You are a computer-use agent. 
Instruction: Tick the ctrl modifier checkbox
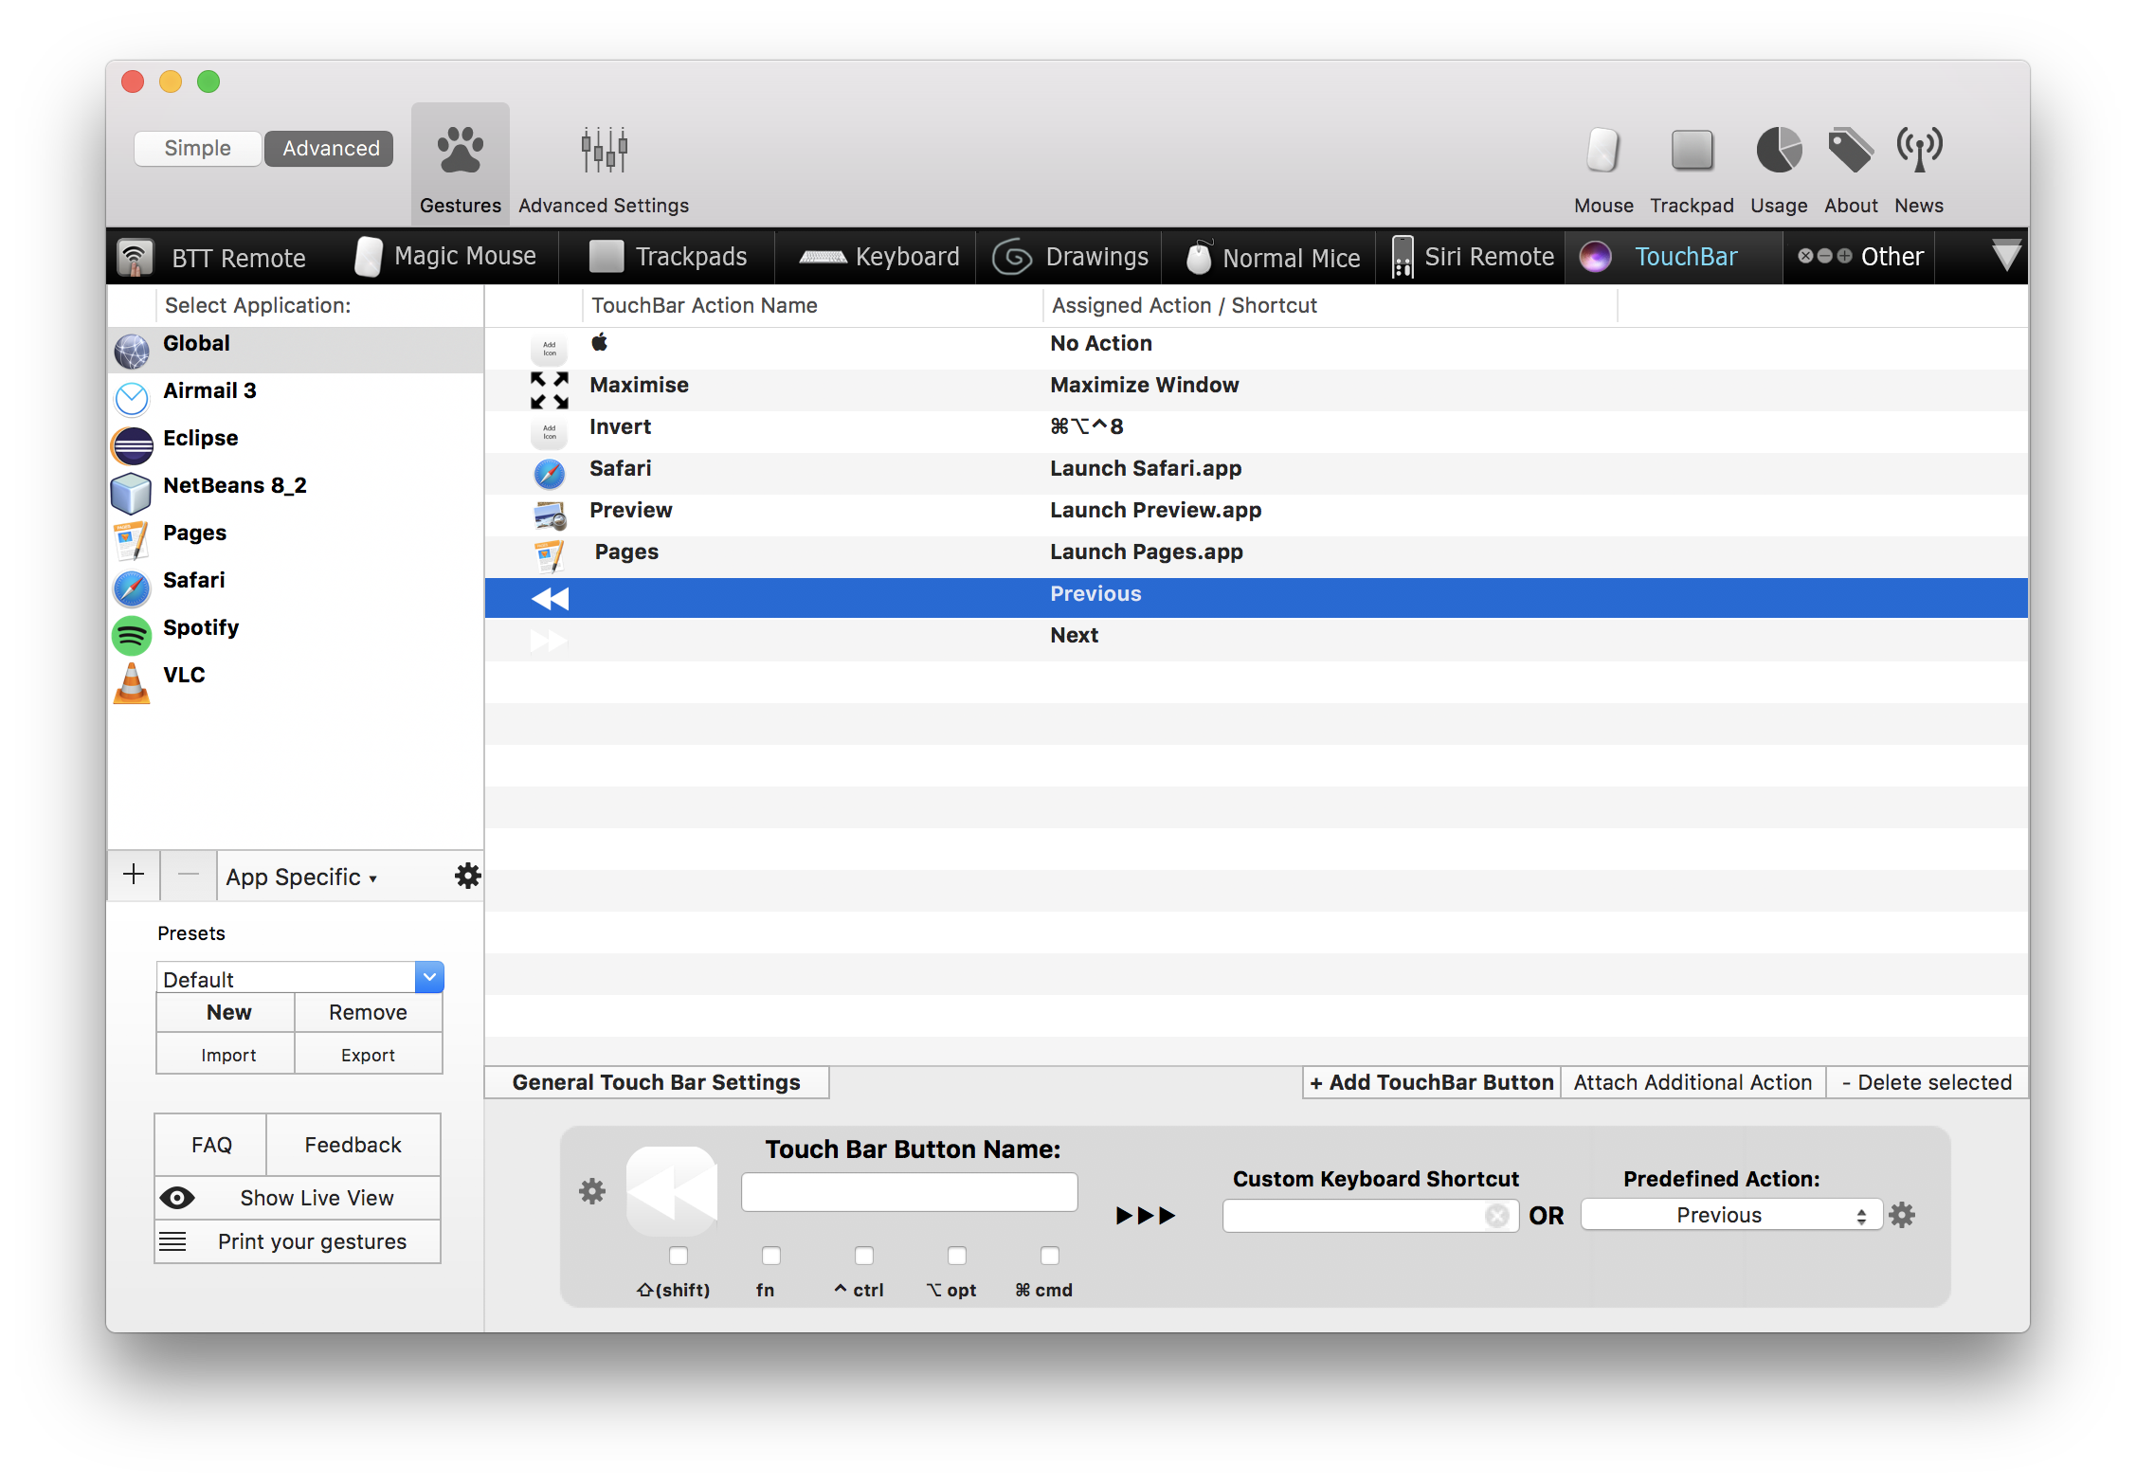[x=864, y=1256]
